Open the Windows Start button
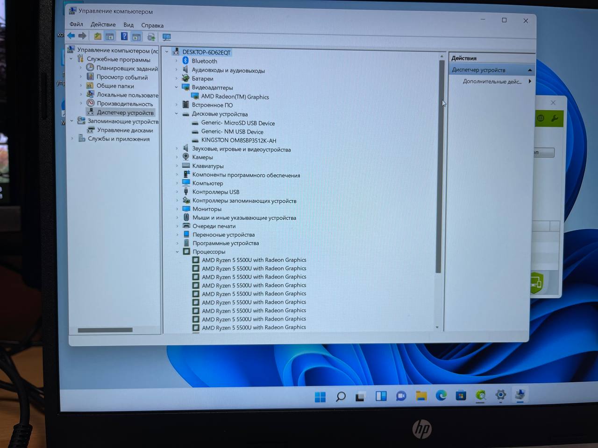Viewport: 598px width, 448px height. (x=320, y=397)
